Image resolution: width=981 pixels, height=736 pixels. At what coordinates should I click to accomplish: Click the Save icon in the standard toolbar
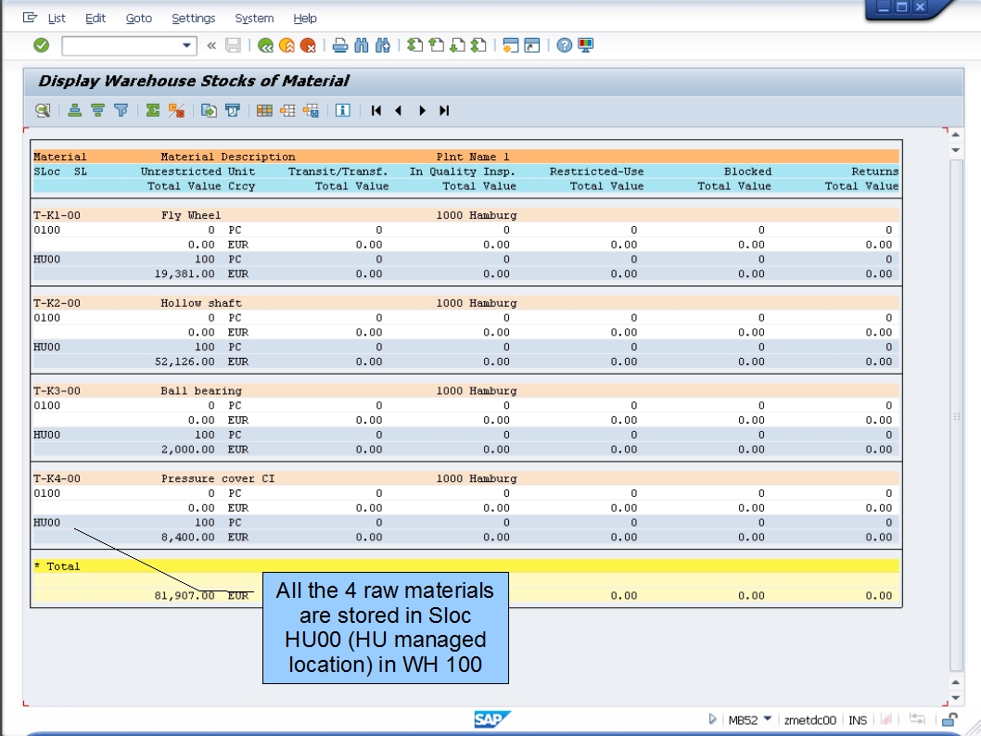[x=233, y=45]
